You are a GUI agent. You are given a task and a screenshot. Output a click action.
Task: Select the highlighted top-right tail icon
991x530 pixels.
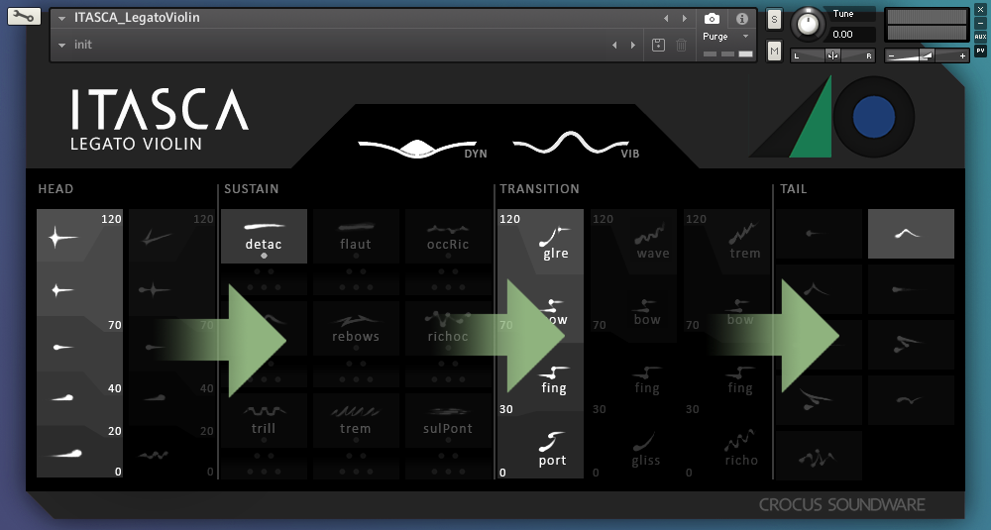911,234
